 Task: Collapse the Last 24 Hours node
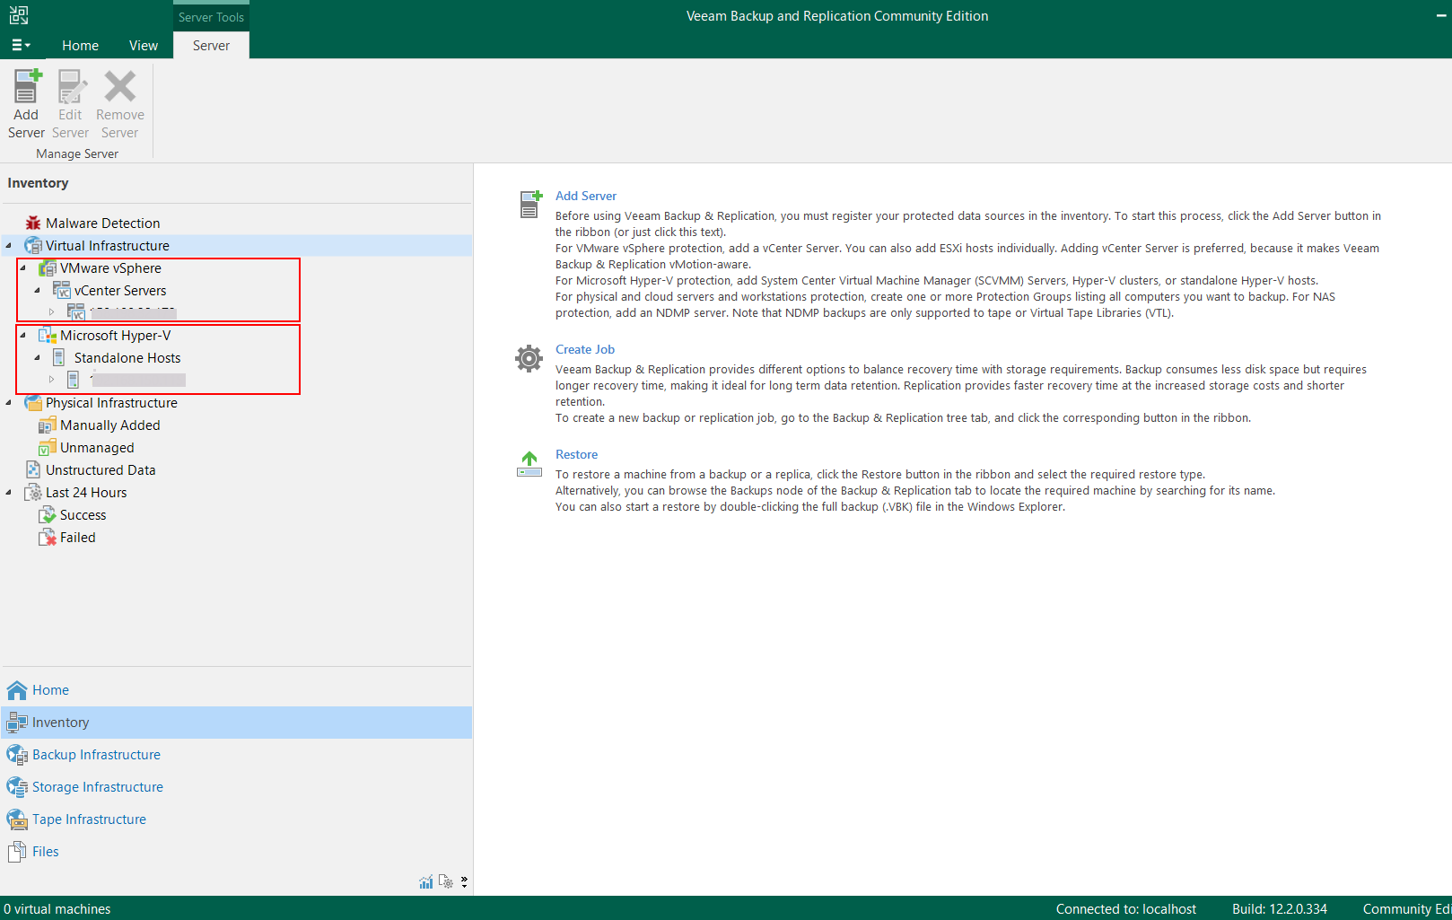9,492
